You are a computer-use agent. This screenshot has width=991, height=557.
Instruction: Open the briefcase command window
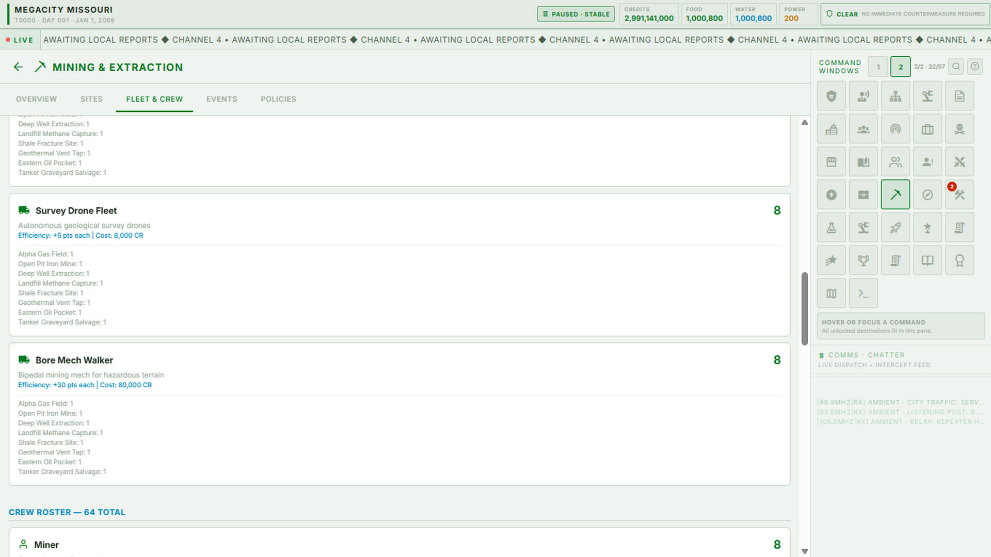[927, 129]
